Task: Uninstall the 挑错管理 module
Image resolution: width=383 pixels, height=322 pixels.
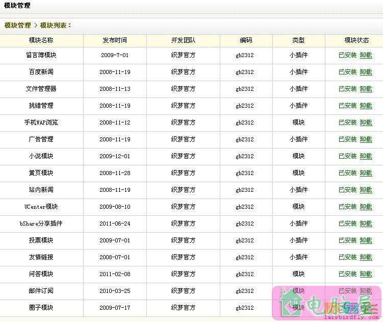Action: [x=366, y=106]
